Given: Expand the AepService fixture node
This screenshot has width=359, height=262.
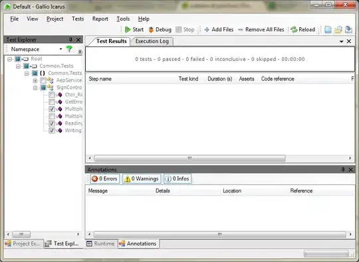Looking at the screenshot, I should (35, 80).
